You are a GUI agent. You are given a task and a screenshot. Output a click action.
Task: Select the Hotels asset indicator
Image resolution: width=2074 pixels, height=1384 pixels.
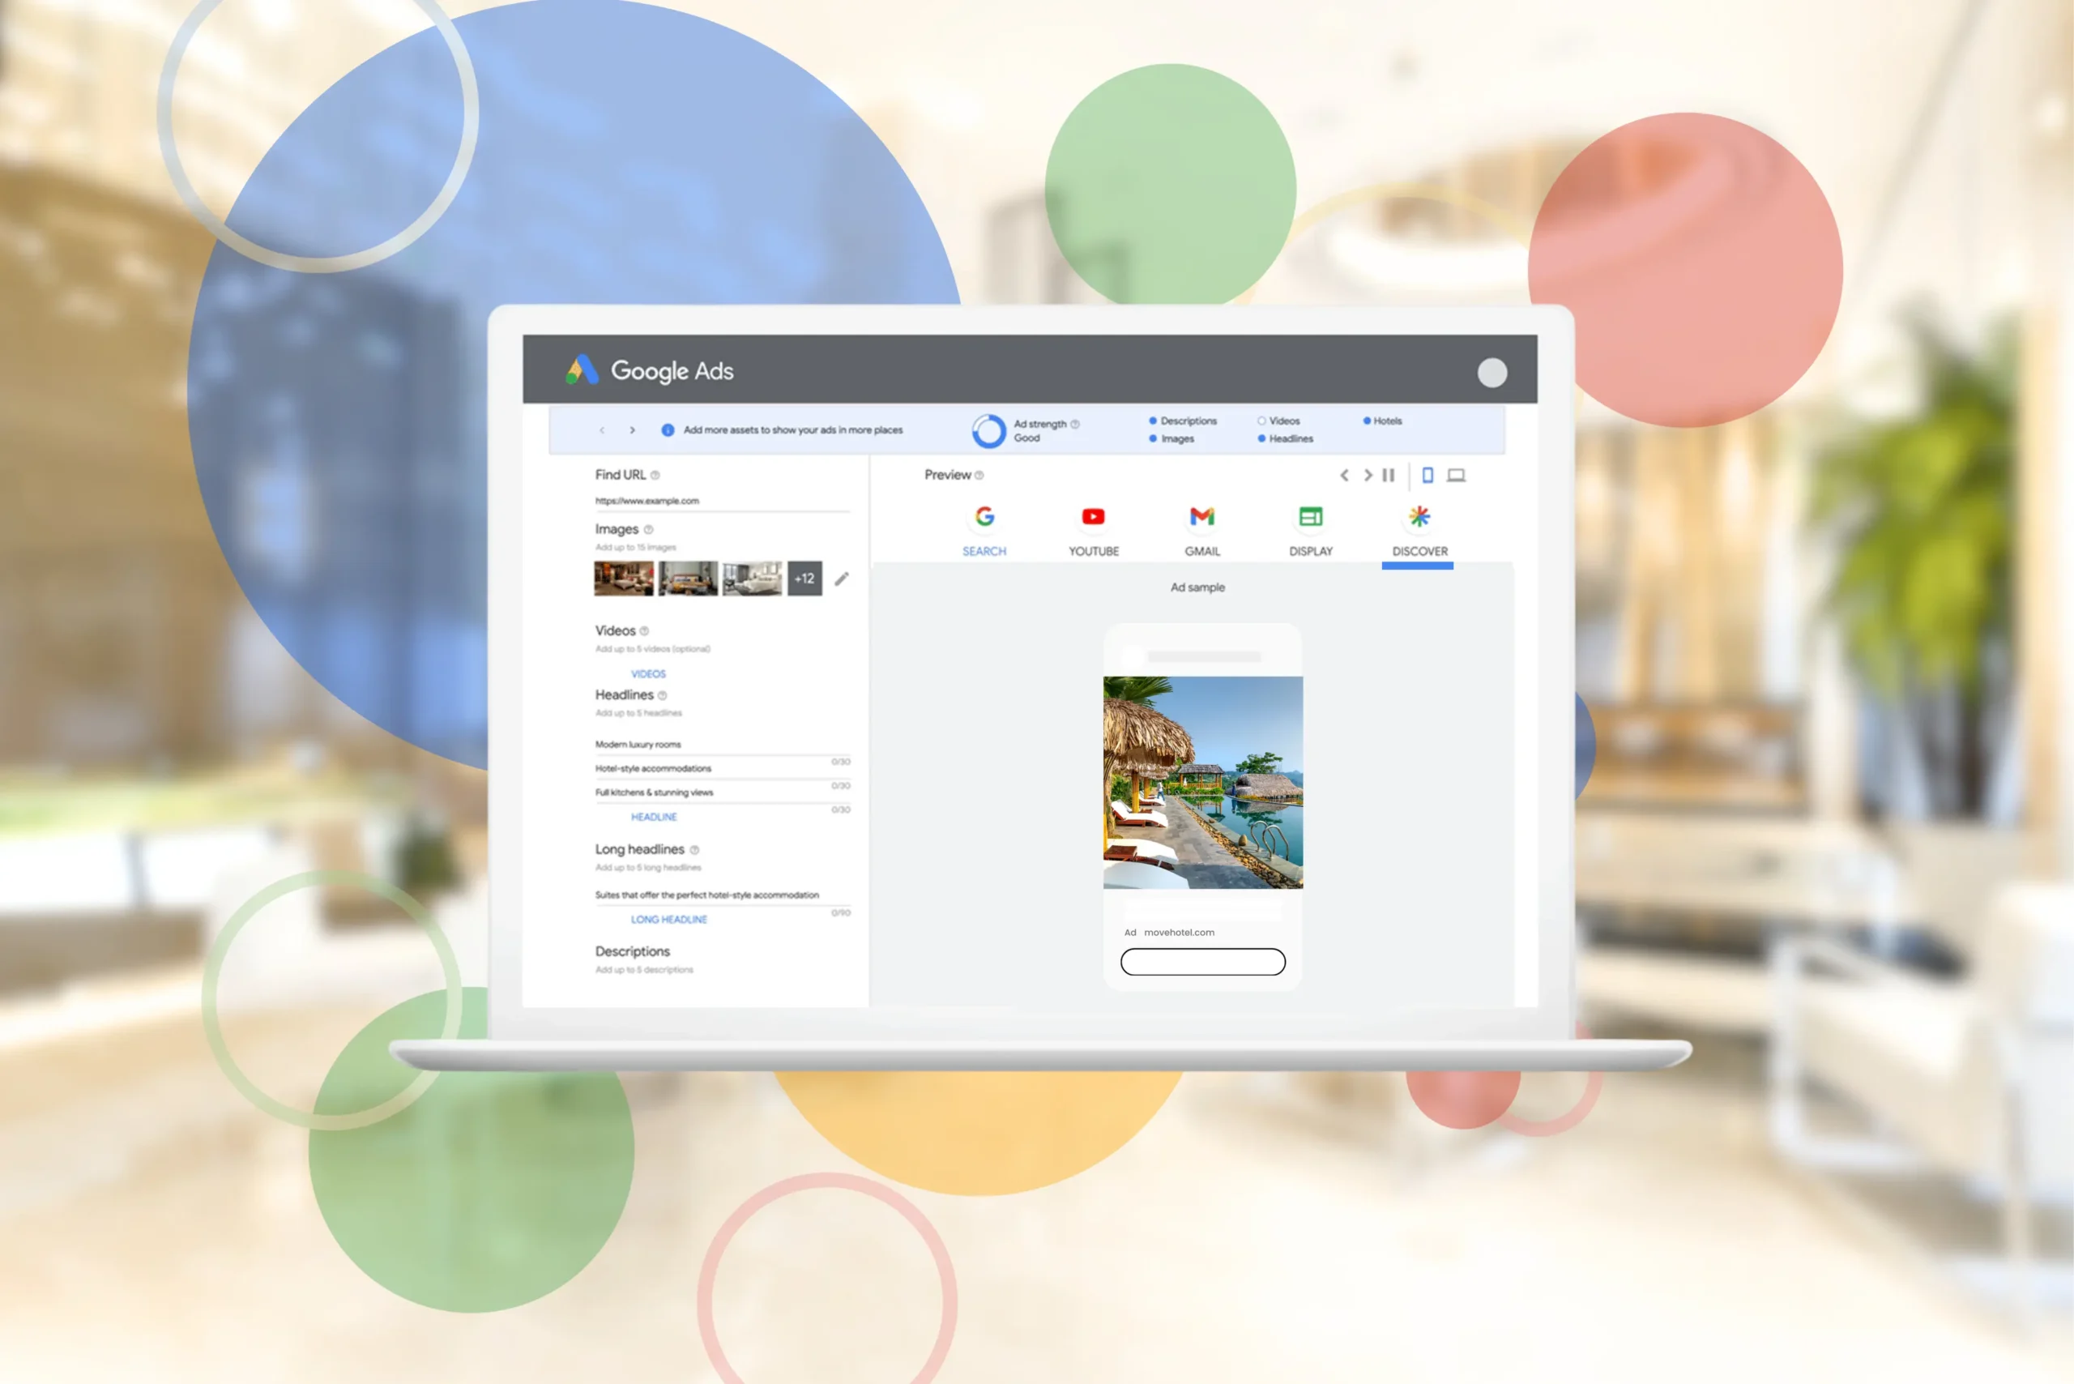pos(1382,421)
